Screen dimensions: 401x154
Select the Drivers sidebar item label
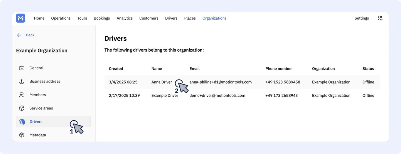36,122
